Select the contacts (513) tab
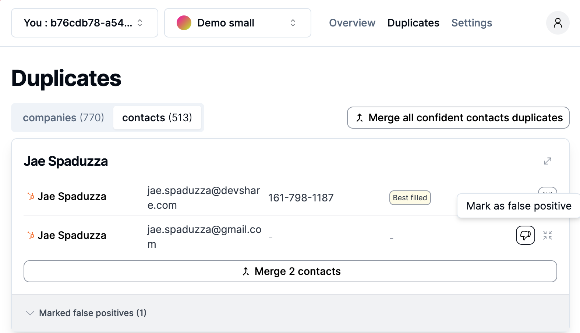The image size is (580, 333). (x=157, y=118)
